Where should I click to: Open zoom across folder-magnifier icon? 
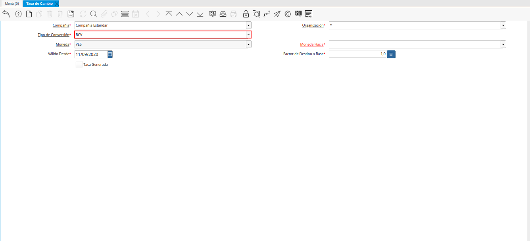click(x=256, y=14)
